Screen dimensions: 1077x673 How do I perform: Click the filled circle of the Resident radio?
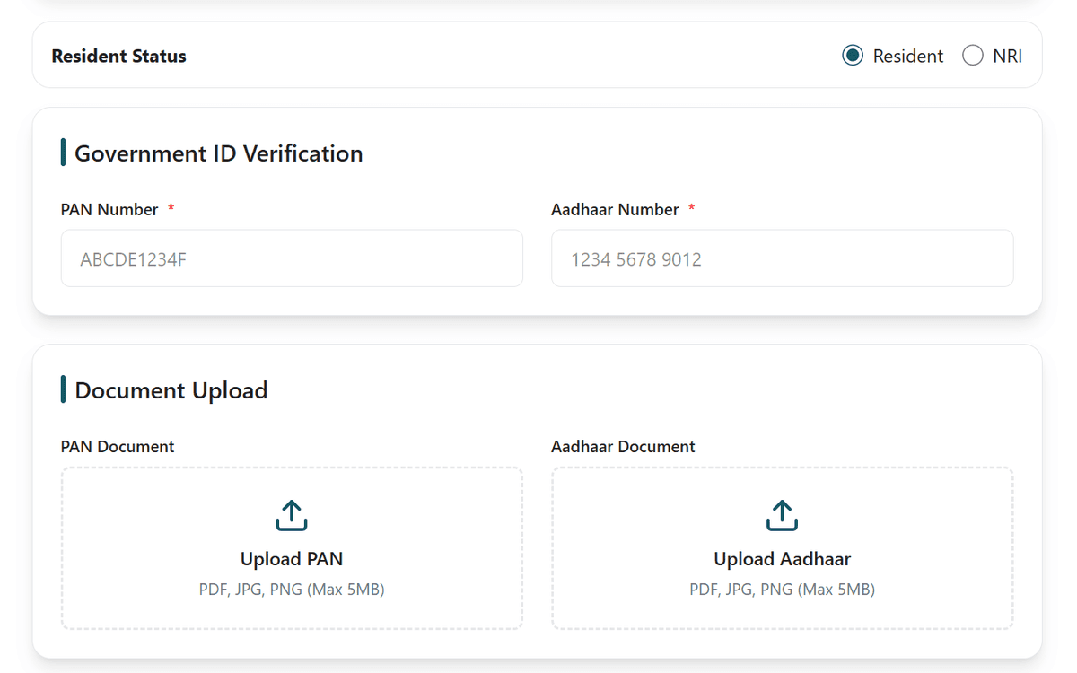pyautogui.click(x=852, y=55)
